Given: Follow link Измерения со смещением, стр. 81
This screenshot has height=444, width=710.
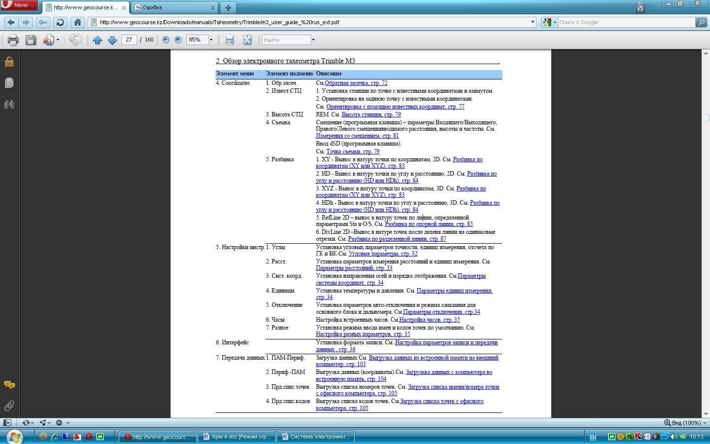Looking at the screenshot, I should [357, 136].
